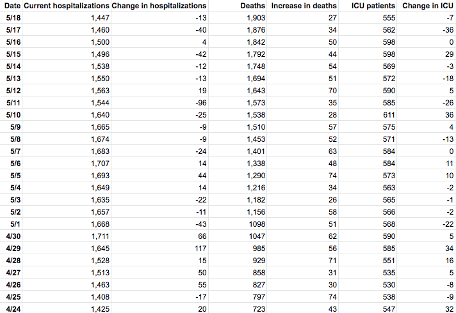Click the deaths value 1,903
The image size is (456, 313).
coord(255,18)
